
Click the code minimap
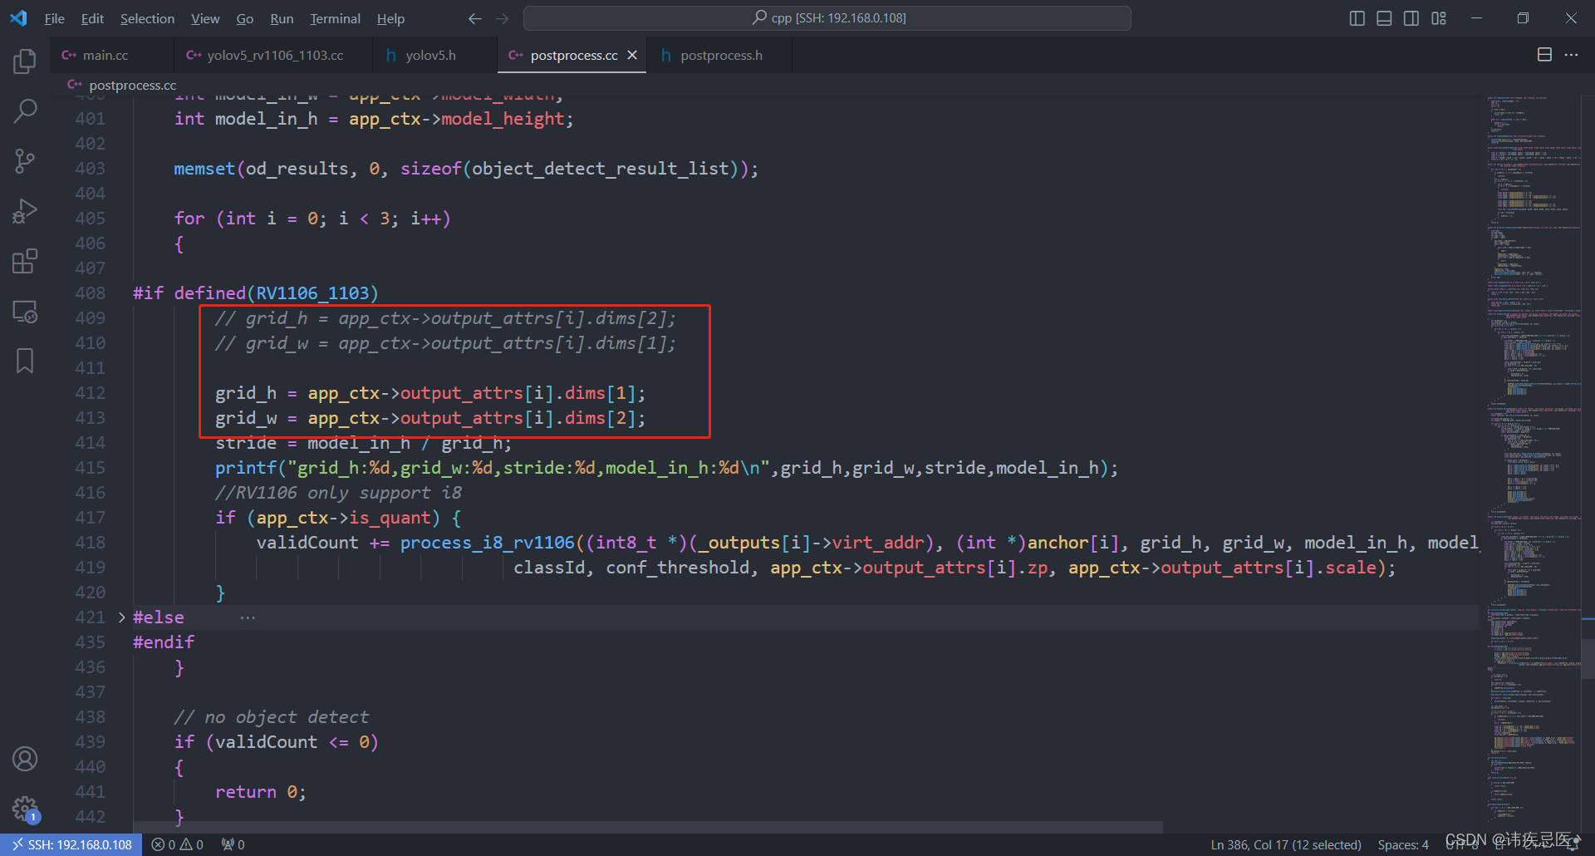point(1534,457)
